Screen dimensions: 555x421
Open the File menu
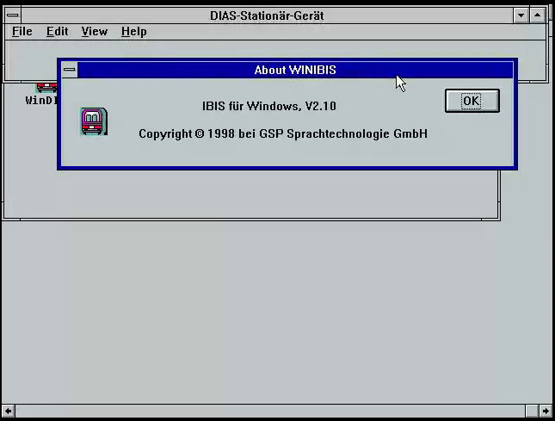tap(22, 32)
